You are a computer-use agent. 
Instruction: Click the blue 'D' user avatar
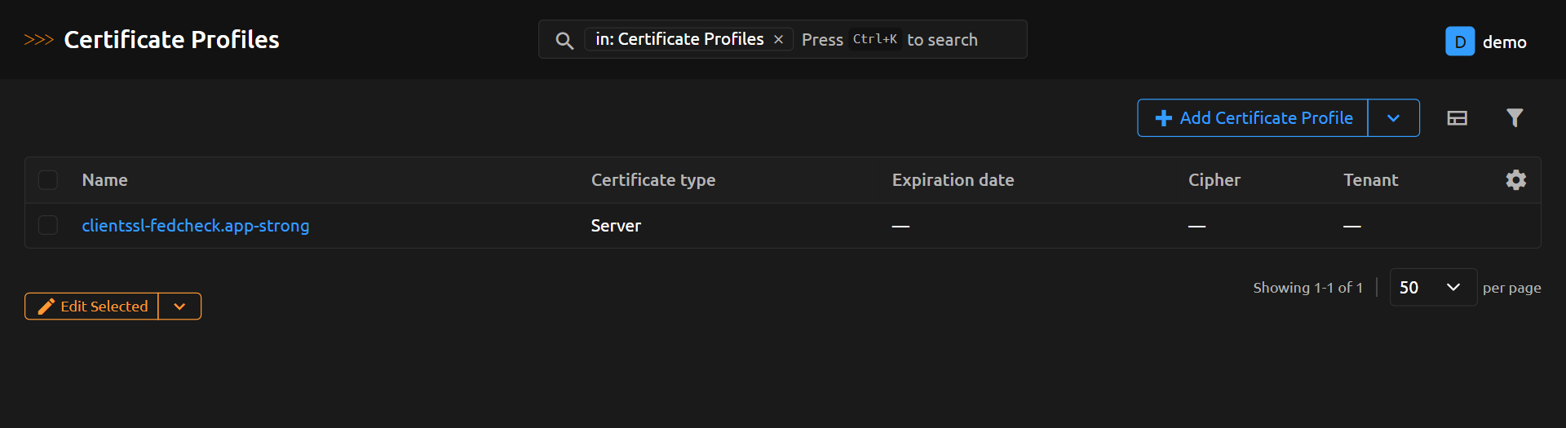coord(1459,42)
